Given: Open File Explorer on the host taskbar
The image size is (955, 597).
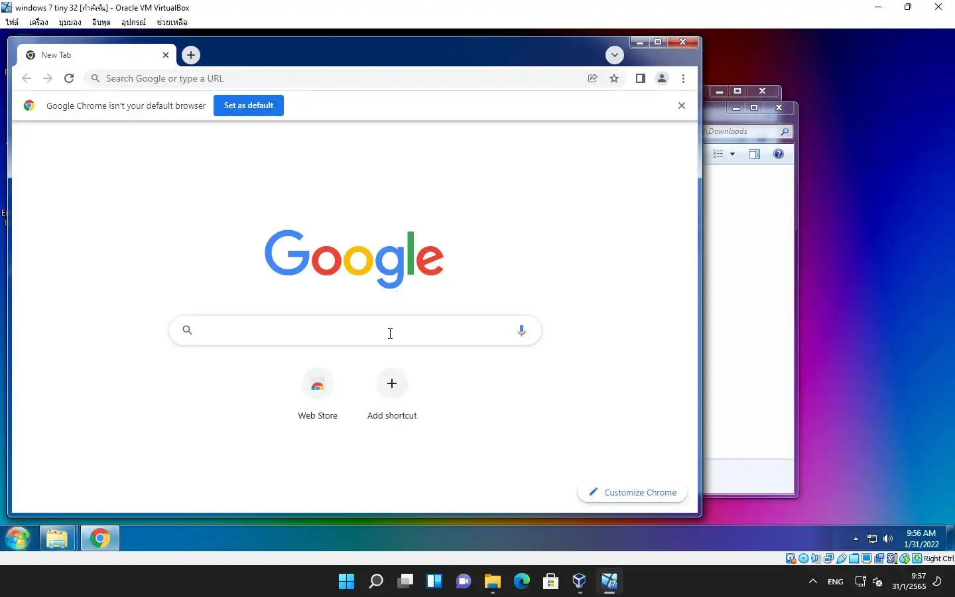Looking at the screenshot, I should pos(492,582).
